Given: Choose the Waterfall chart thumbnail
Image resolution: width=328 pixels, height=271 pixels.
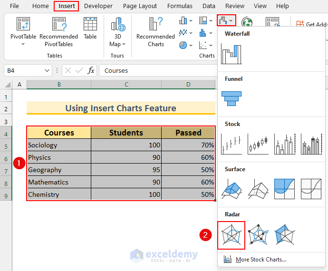Looking at the screenshot, I should (231, 54).
